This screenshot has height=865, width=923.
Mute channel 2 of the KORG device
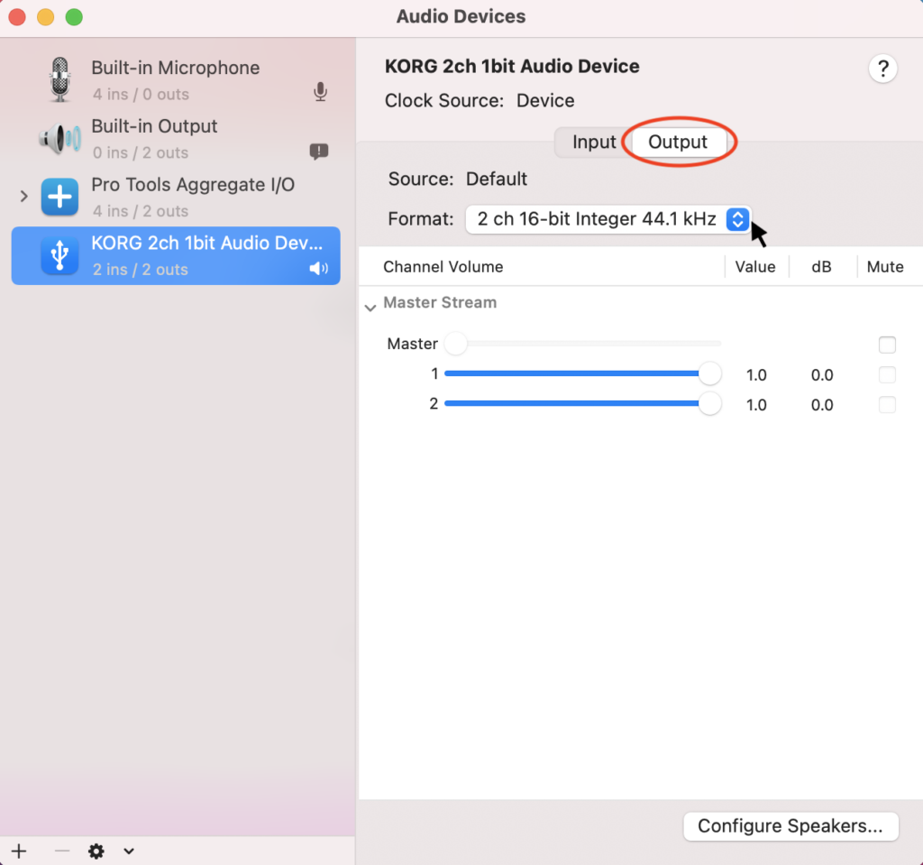point(887,404)
